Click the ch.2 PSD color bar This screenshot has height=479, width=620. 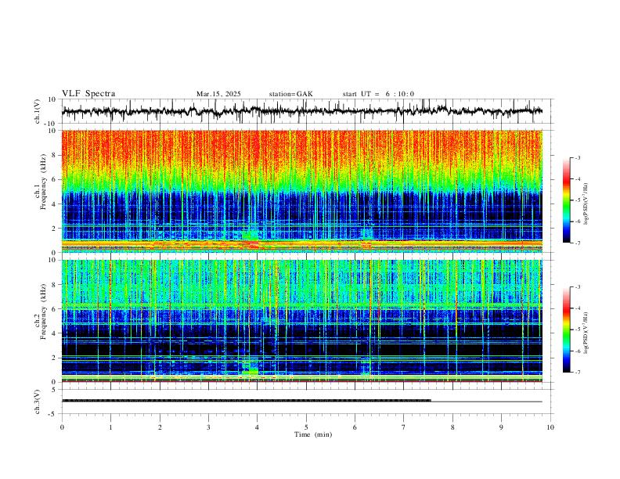(x=566, y=330)
